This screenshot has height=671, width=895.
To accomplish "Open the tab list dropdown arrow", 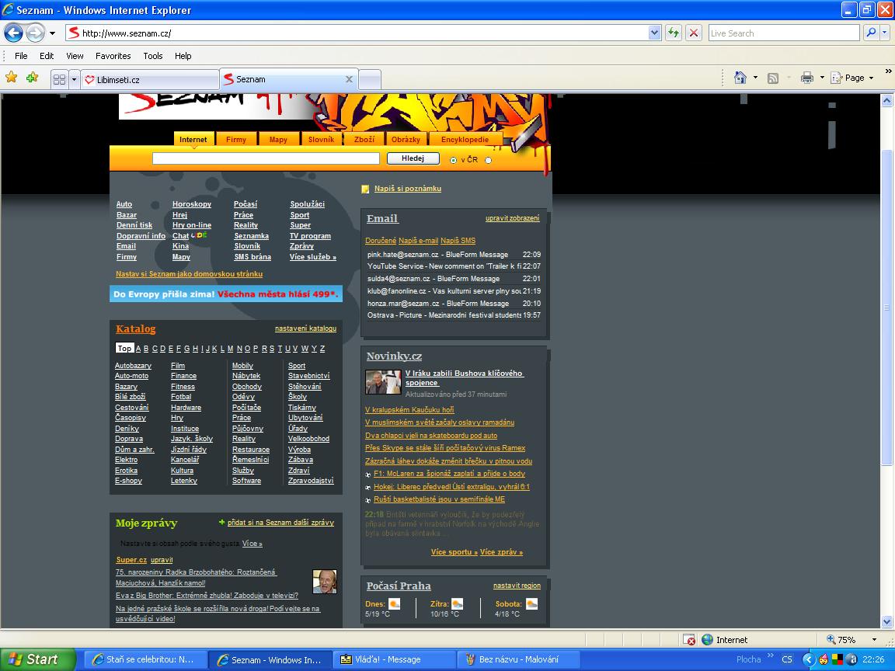I will coord(74,79).
